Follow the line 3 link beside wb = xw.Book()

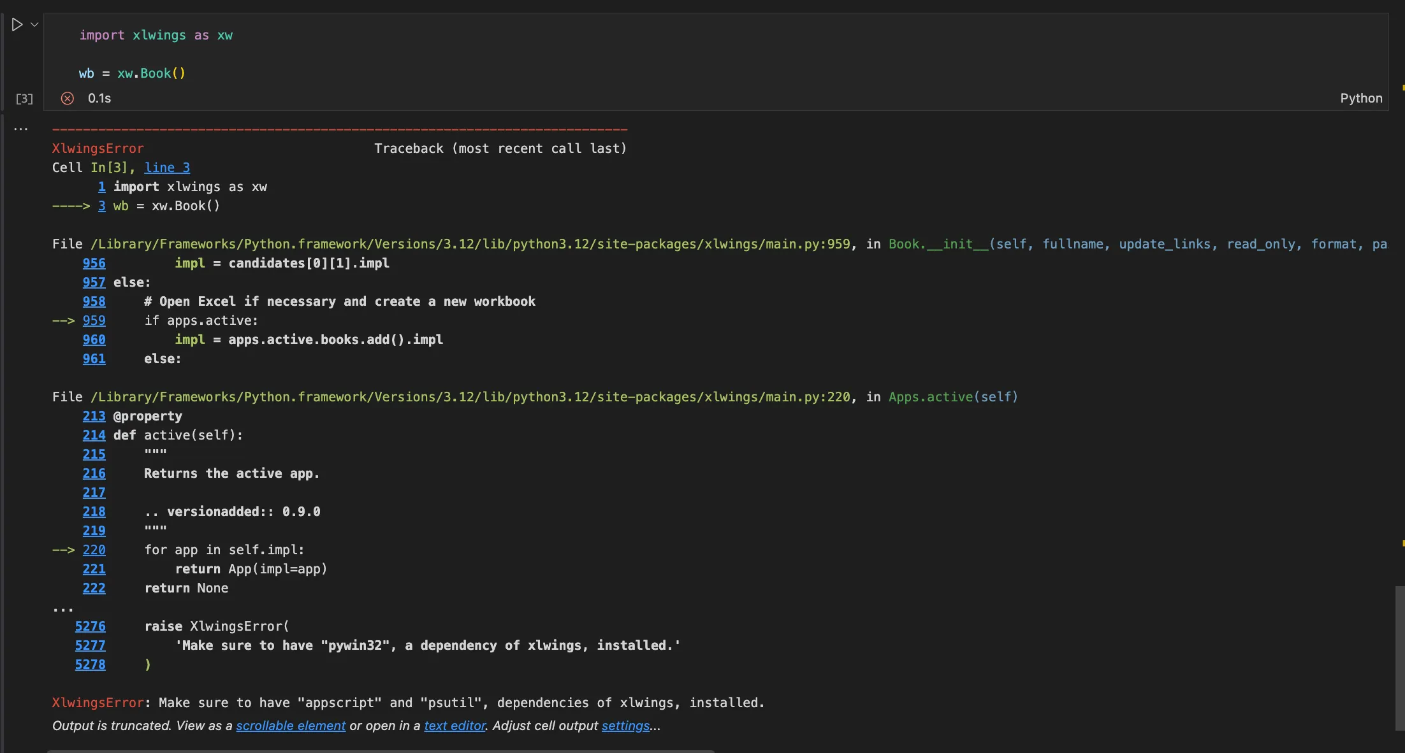tap(102, 206)
